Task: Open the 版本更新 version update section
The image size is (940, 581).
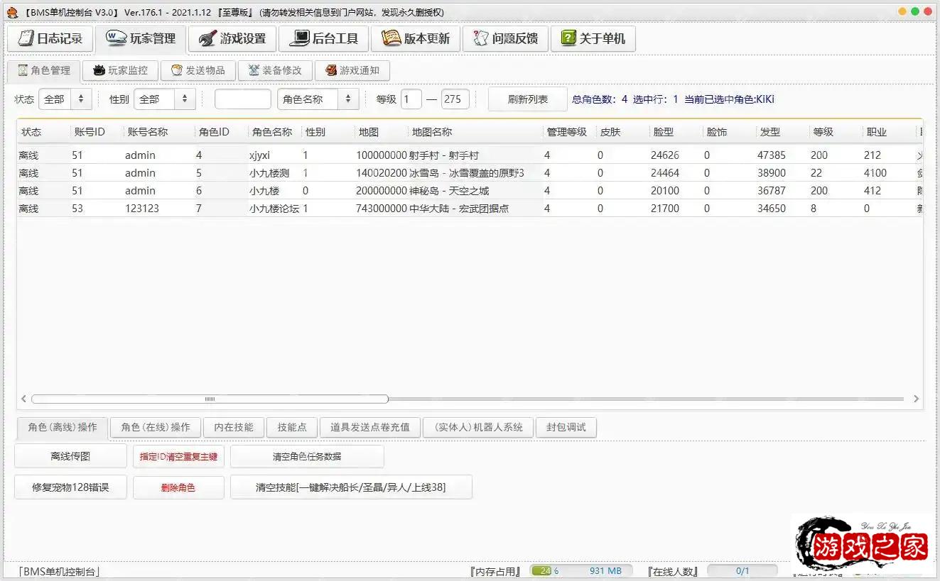Action: (416, 39)
